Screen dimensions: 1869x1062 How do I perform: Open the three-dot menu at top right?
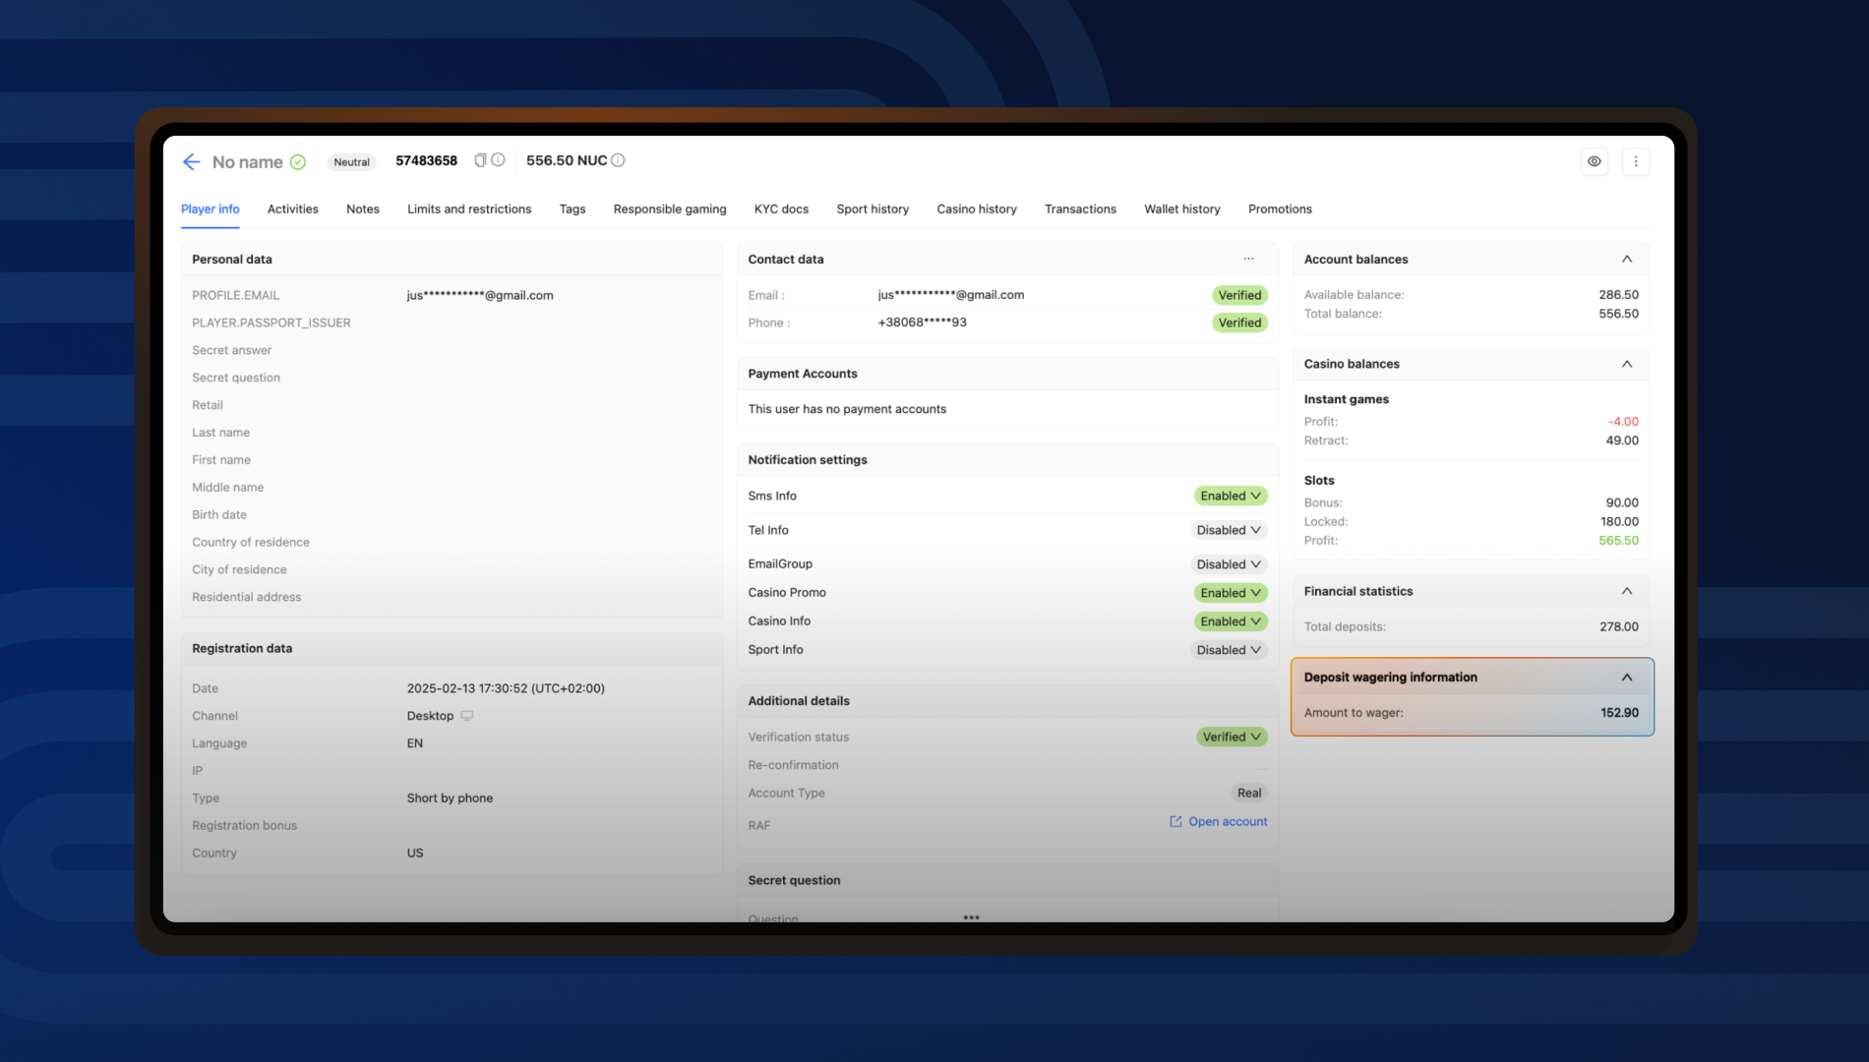click(1636, 161)
